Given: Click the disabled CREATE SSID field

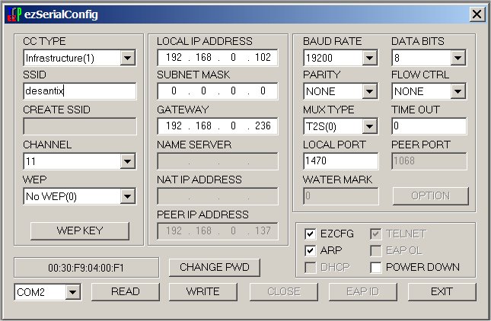Looking at the screenshot, I should (79, 126).
